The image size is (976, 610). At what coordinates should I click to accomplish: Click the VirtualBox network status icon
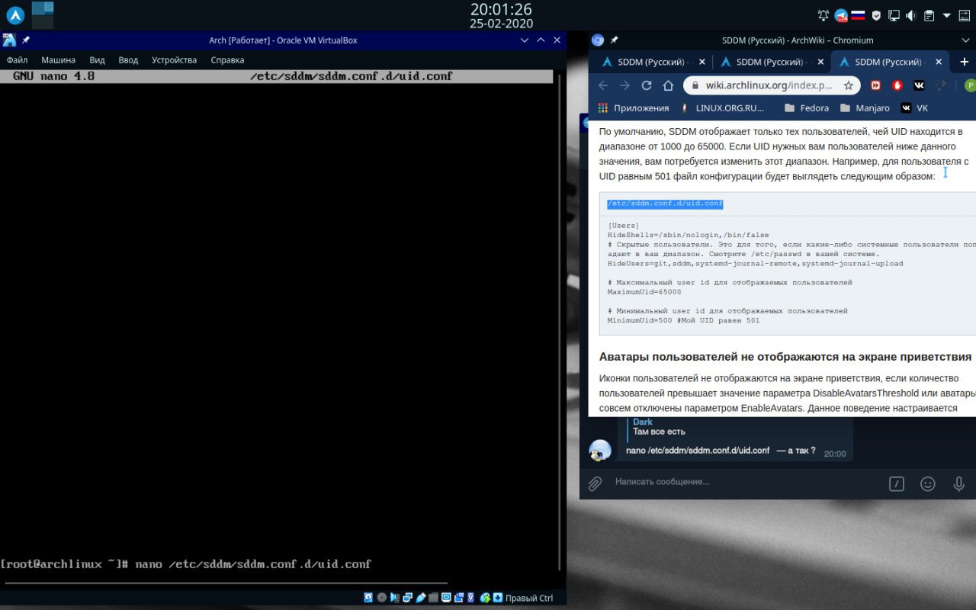point(408,598)
